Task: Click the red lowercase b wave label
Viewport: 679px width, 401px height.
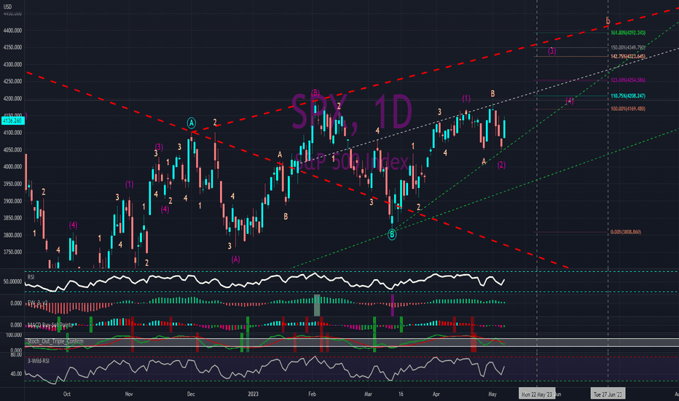Action: pyautogui.click(x=608, y=21)
